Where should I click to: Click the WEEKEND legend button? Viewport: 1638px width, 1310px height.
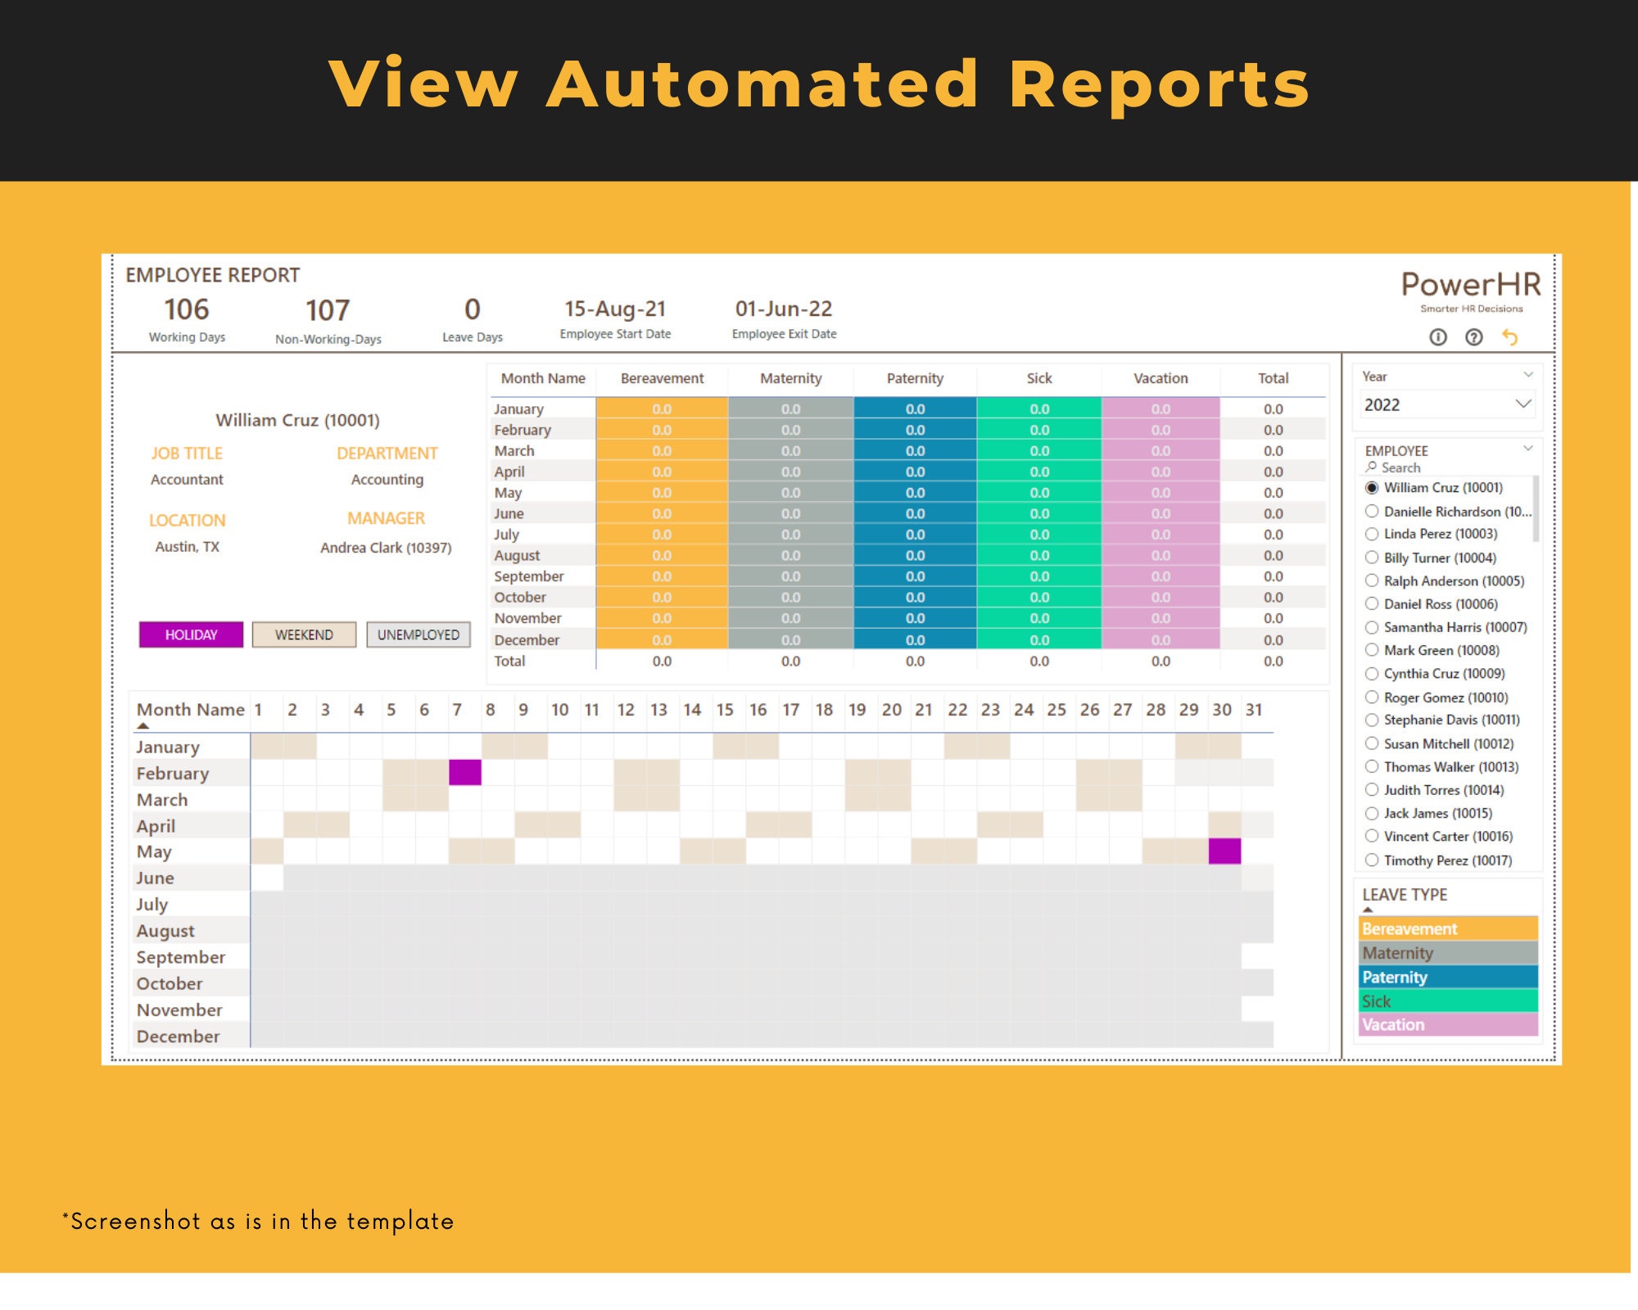(x=304, y=634)
